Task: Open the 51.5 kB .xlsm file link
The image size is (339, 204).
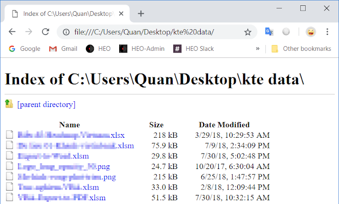Action: [x=61, y=198]
